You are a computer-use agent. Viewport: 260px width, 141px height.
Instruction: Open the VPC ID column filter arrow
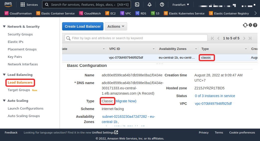(x=154, y=49)
